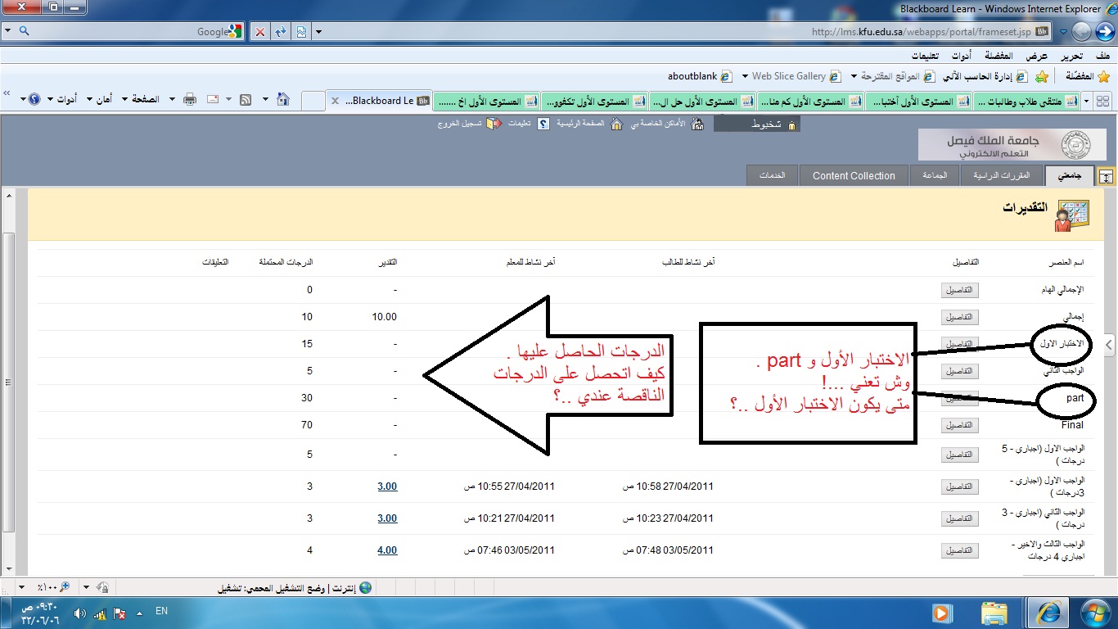This screenshot has width=1118, height=629.
Task: Switch to المقررات الدراسية tab
Action: pos(1001,175)
